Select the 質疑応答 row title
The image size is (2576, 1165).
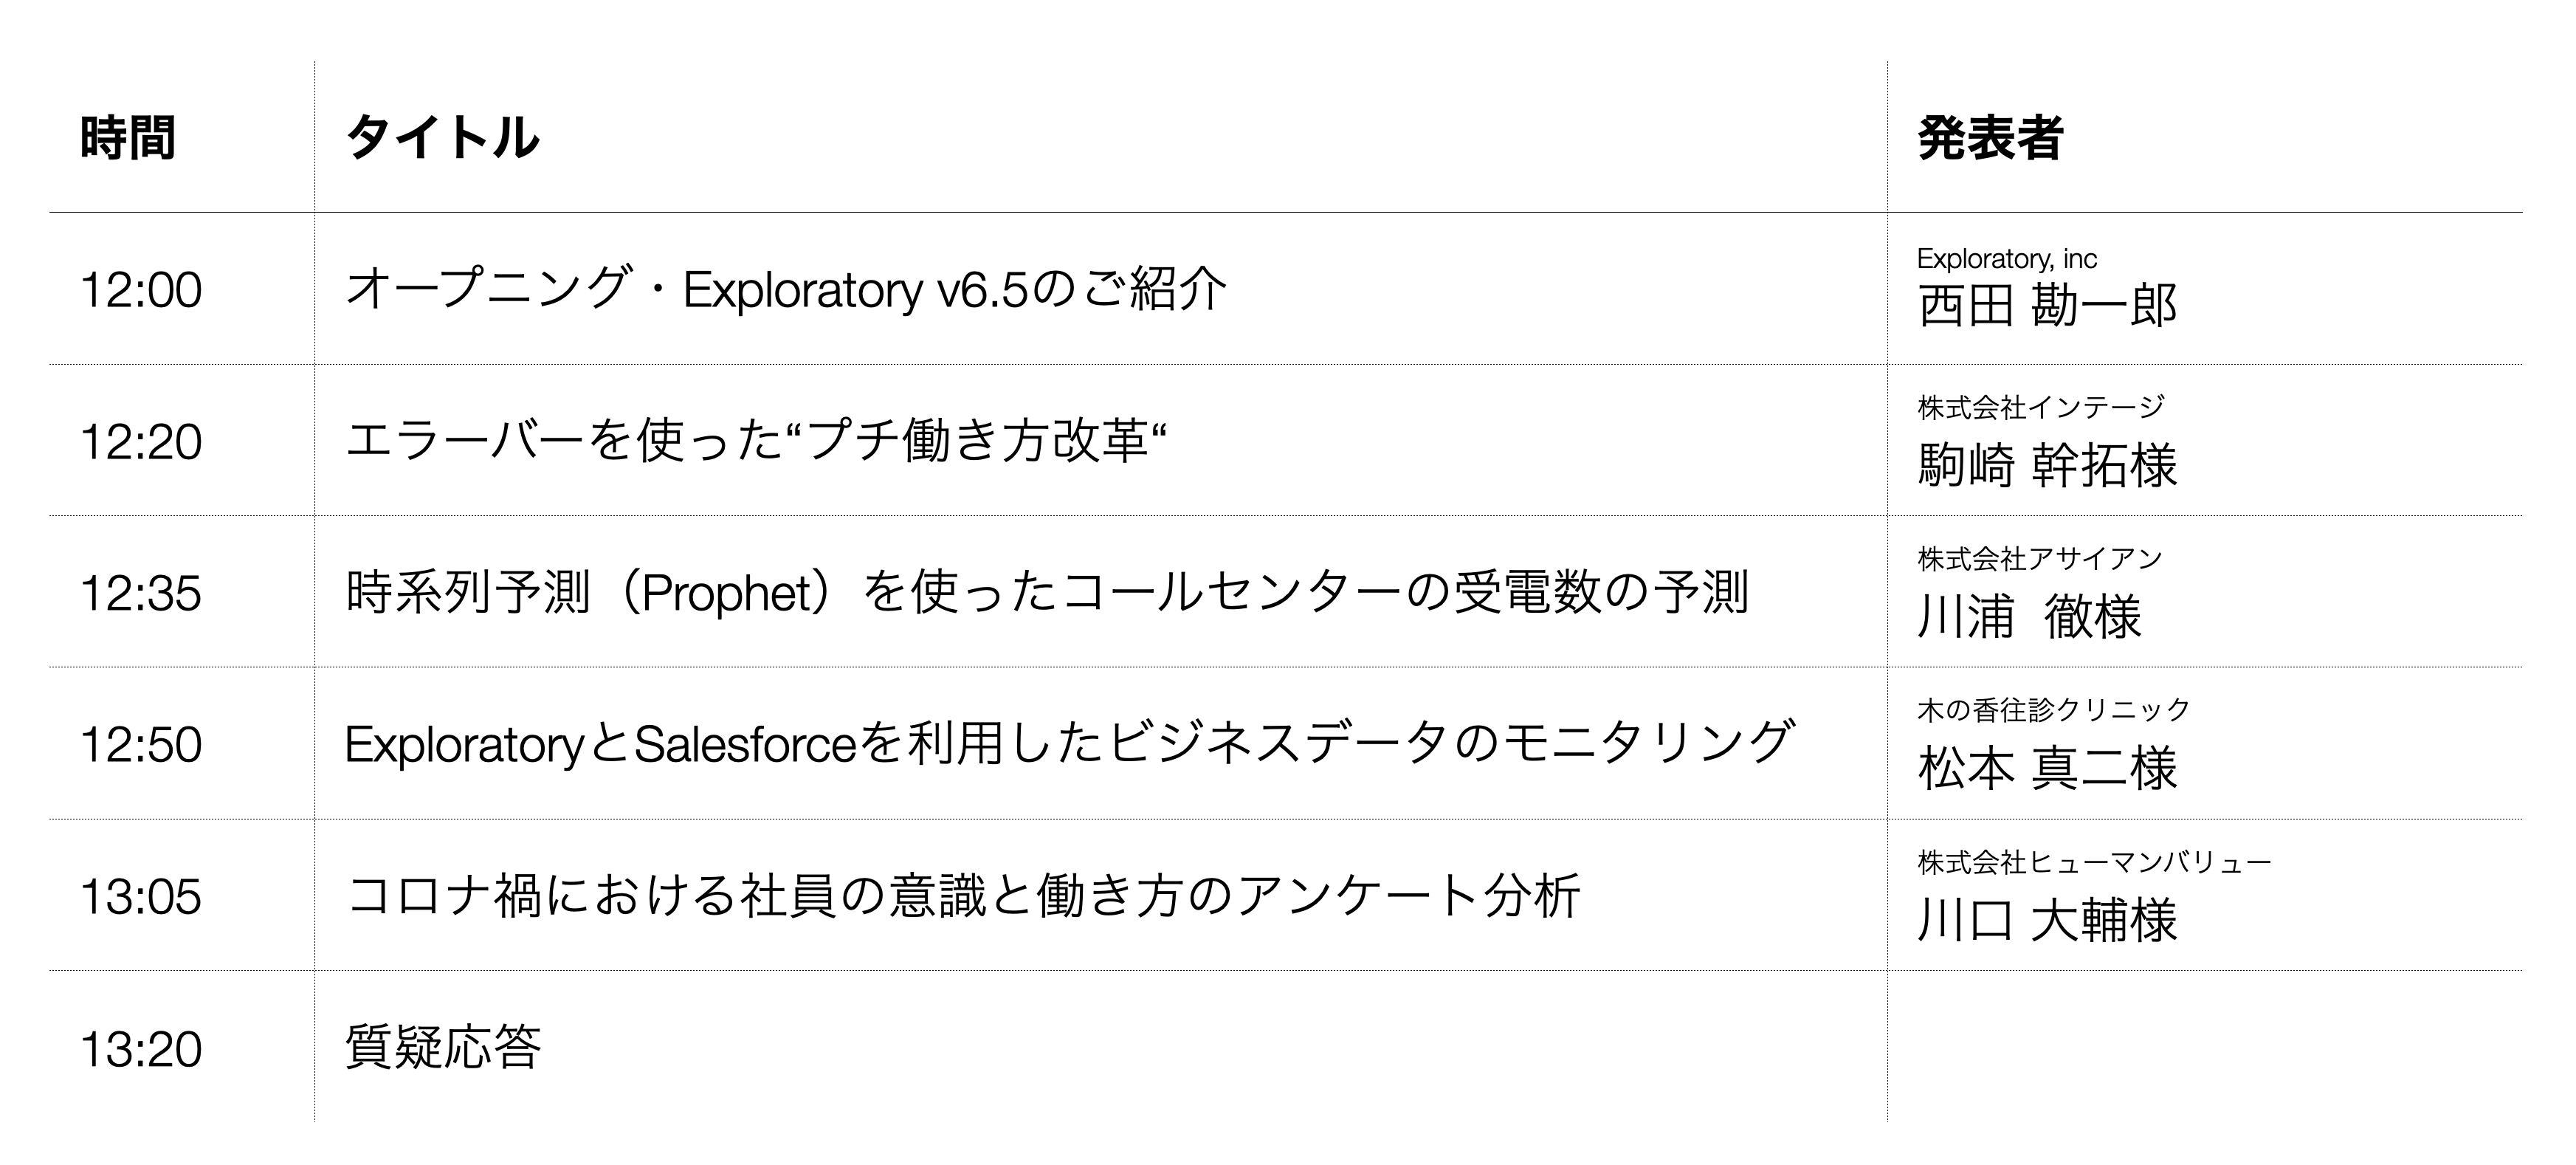click(442, 1048)
